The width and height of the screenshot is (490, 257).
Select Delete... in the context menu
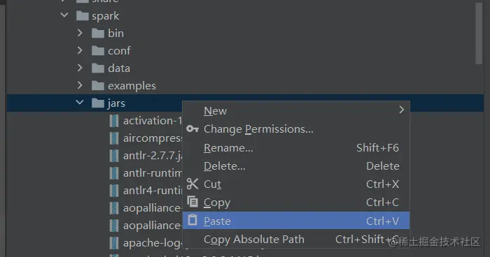[296, 166]
